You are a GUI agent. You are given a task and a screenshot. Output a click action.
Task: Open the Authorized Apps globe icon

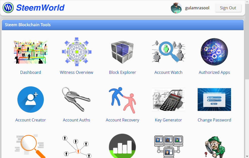click(214, 52)
